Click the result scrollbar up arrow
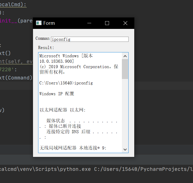The width and height of the screenshot is (193, 183). point(125,56)
